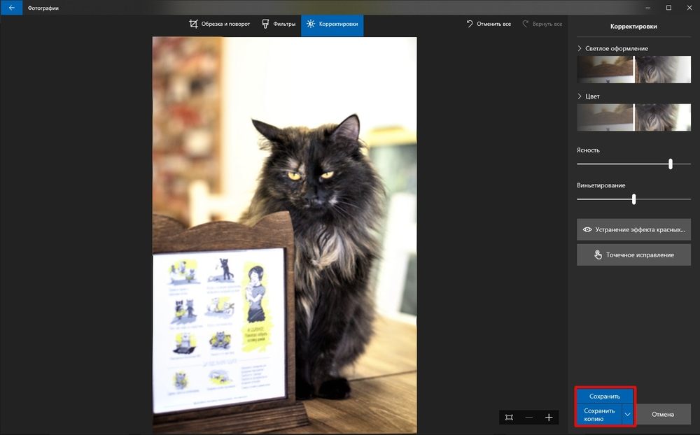Zoom in with the plus icon
700x435 pixels.
point(549,418)
